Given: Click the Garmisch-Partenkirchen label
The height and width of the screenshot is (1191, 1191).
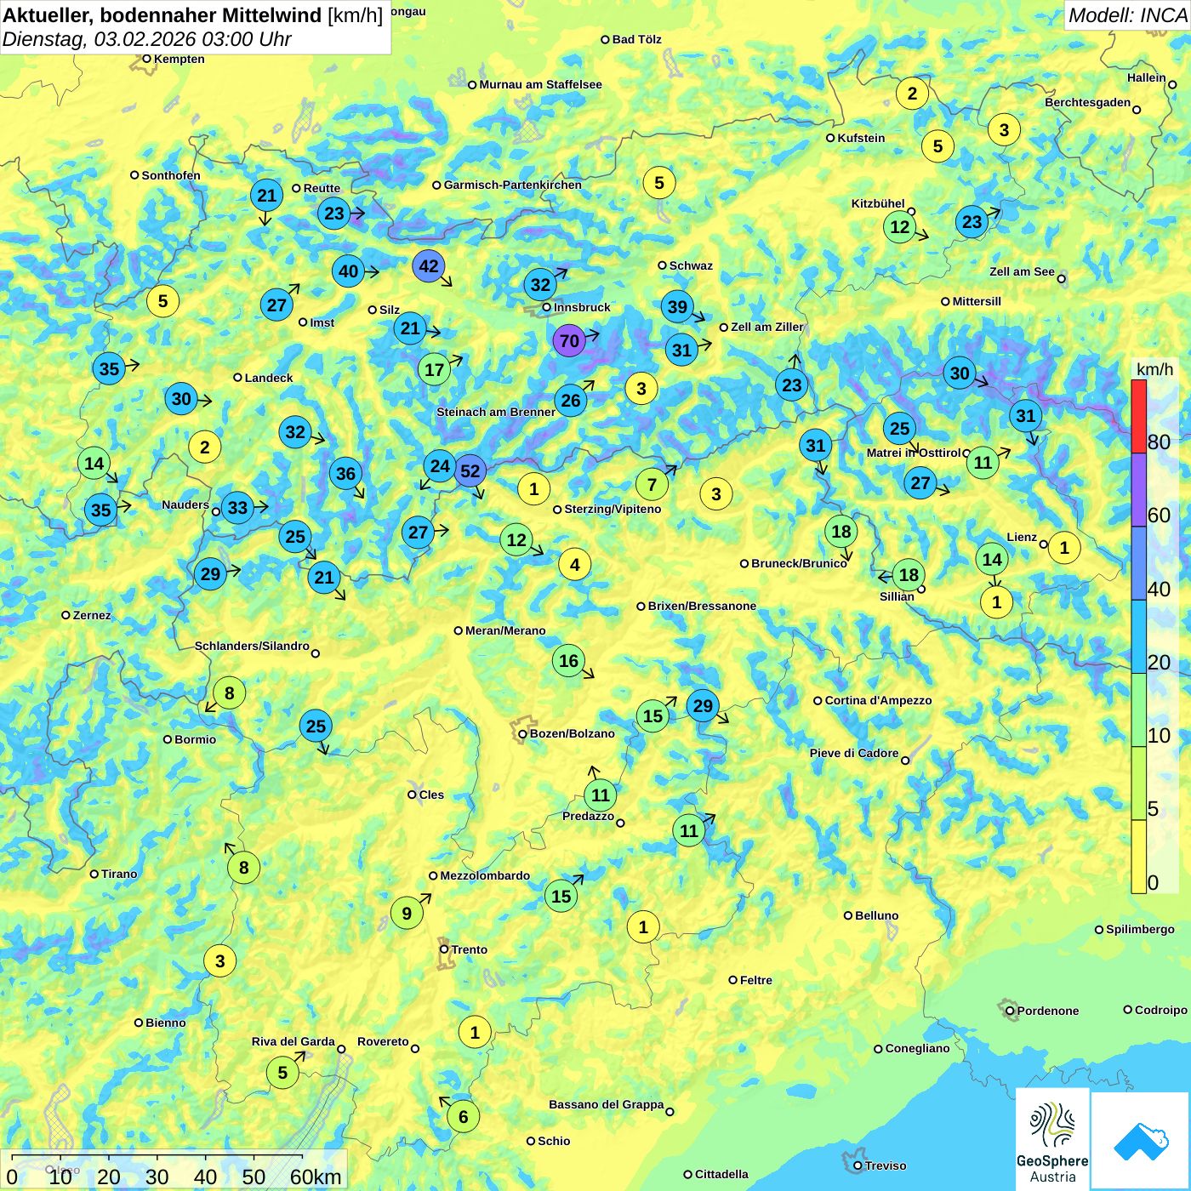Looking at the screenshot, I should coord(513,185).
